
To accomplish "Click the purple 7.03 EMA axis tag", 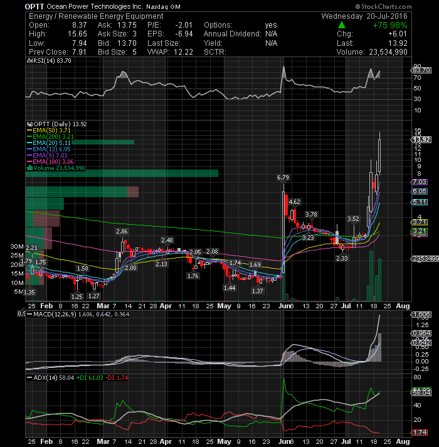I will point(419,182).
